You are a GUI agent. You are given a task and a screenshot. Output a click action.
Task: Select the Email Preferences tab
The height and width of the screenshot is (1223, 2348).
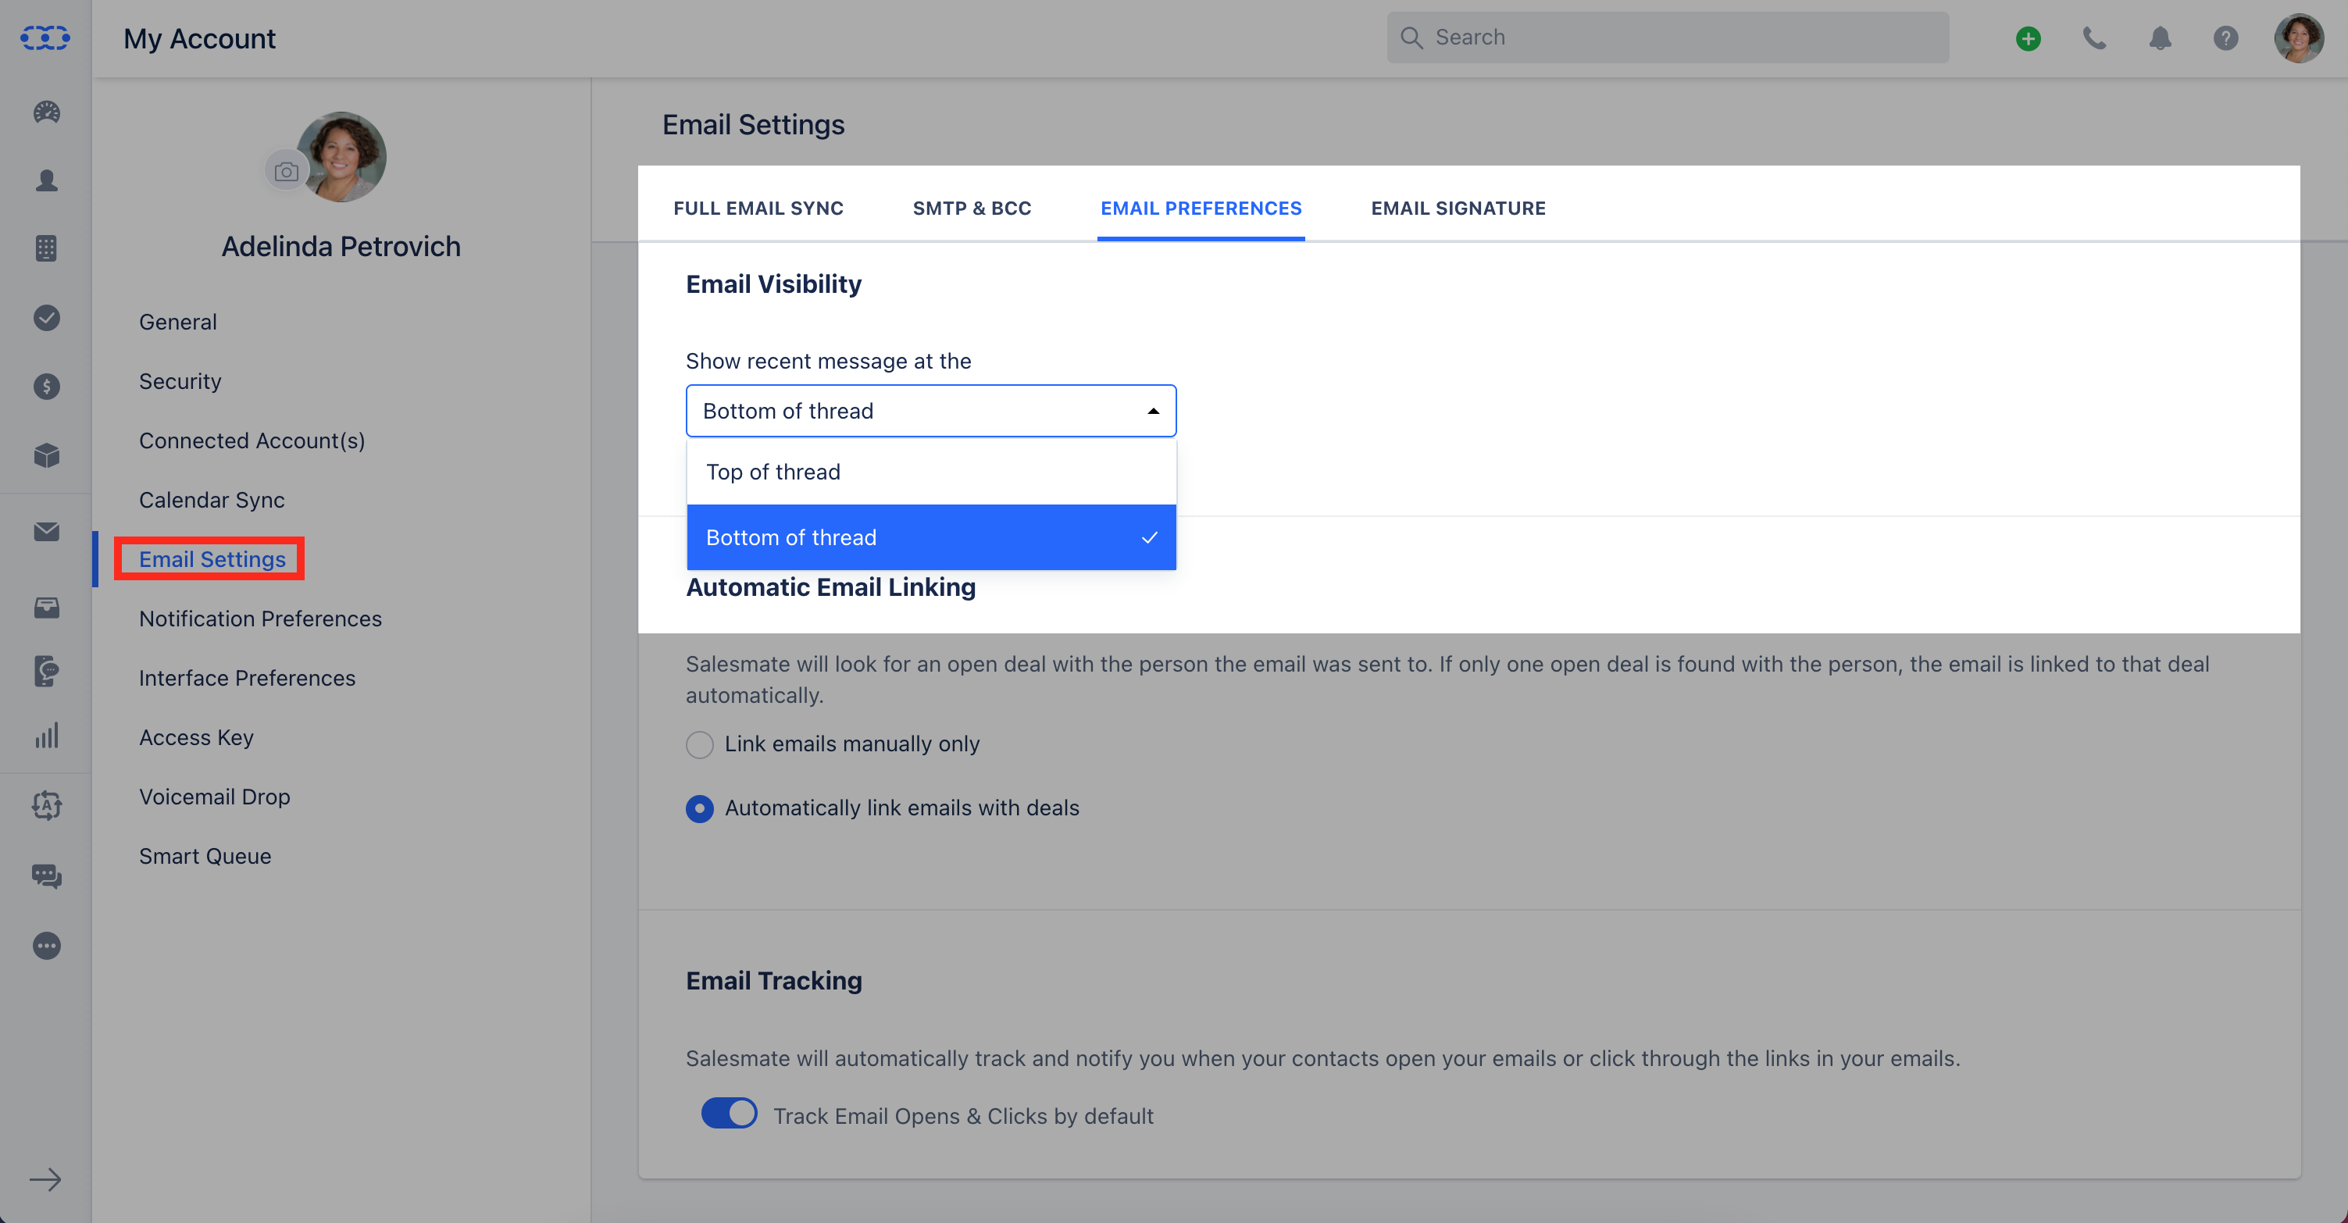tap(1201, 208)
